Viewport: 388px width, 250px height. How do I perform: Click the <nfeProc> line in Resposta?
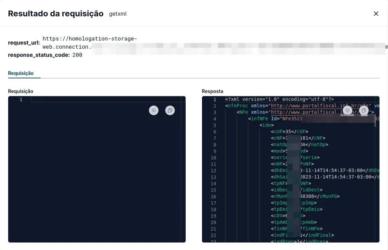click(x=302, y=106)
